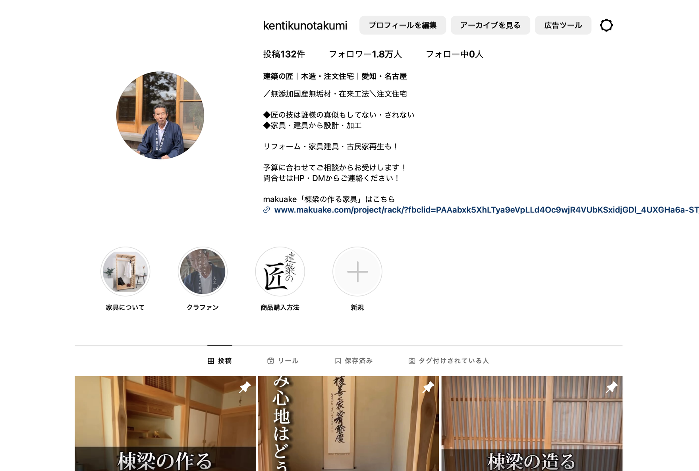Viewport: 699px width, 471px height.
Task: Switch to the リール tab
Action: tap(283, 361)
